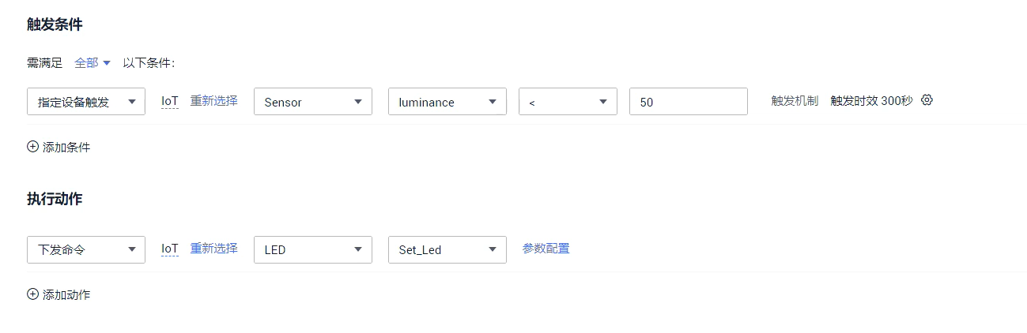The height and width of the screenshot is (333, 1027).
Task: Click 重新选择 in the trigger condition row
Action: tap(213, 101)
